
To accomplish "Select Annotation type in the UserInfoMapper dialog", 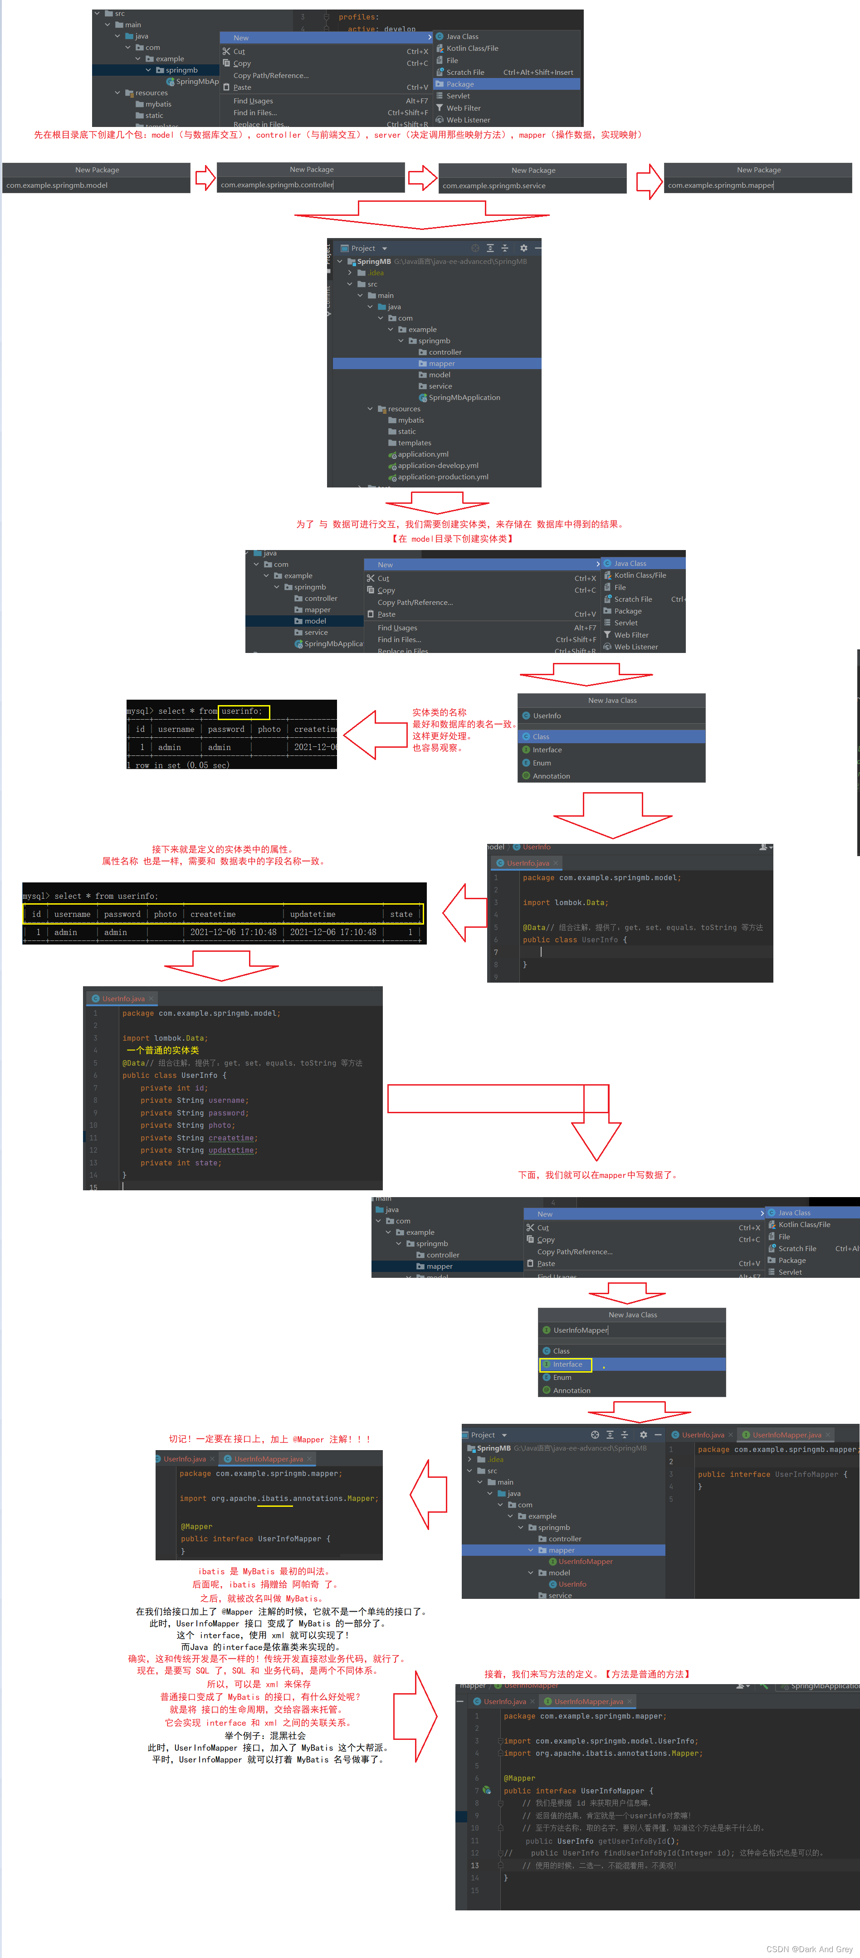I will [632, 1391].
